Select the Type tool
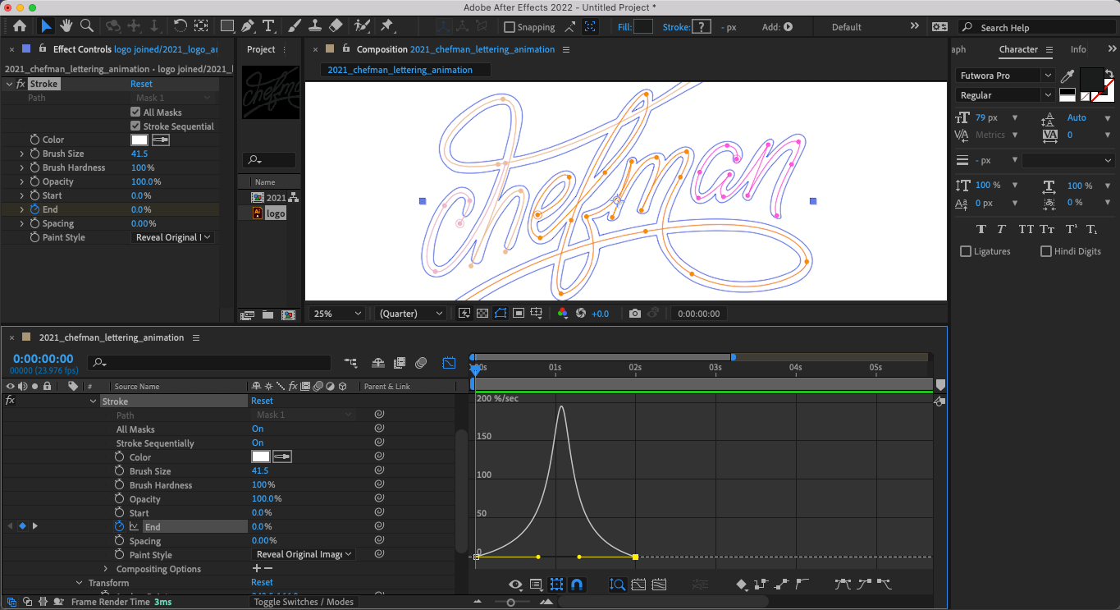 click(x=268, y=26)
